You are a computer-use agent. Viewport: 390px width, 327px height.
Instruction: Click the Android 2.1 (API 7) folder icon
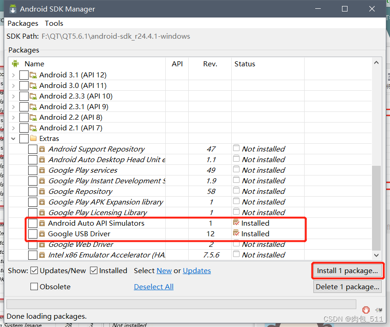pyautogui.click(x=33, y=128)
